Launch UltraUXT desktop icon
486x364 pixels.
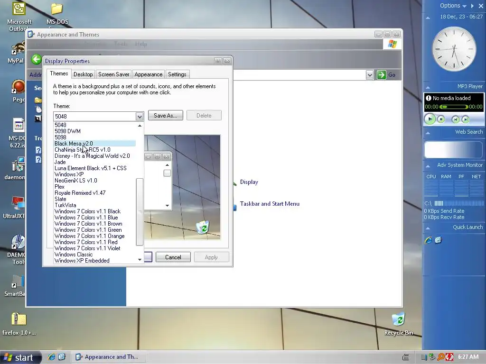[x=18, y=203]
